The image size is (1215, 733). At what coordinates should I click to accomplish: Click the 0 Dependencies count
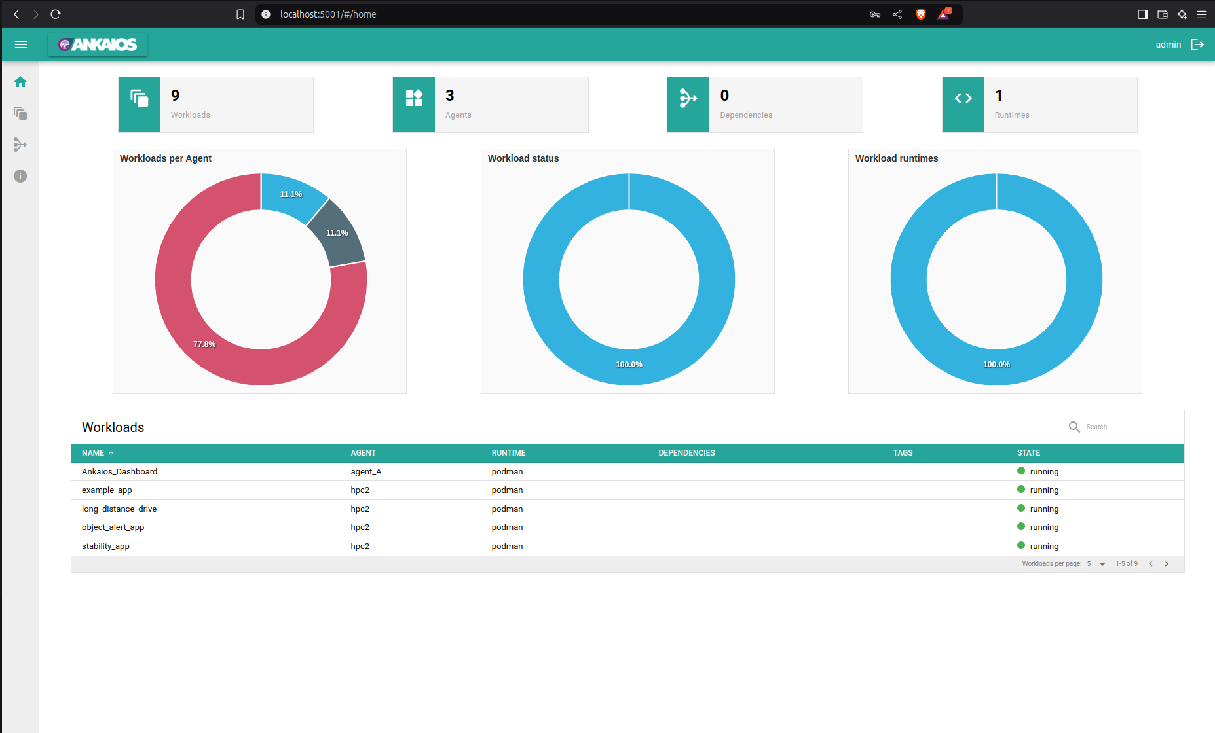[x=724, y=96]
